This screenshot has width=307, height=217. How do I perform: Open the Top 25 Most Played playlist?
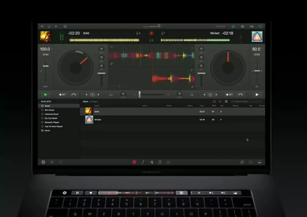coord(53,126)
